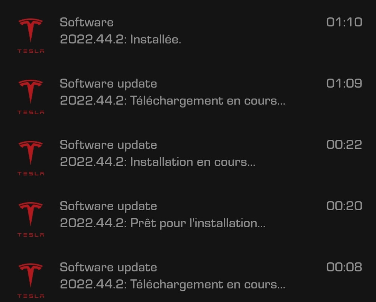Click the 00:22 timestamp
This screenshot has height=302, width=376.
(344, 145)
